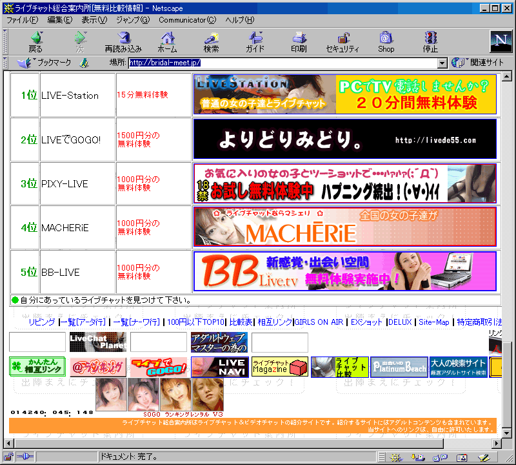Click the horizontal scrollbar right arrow
The image size is (516, 465).
(x=497, y=443)
